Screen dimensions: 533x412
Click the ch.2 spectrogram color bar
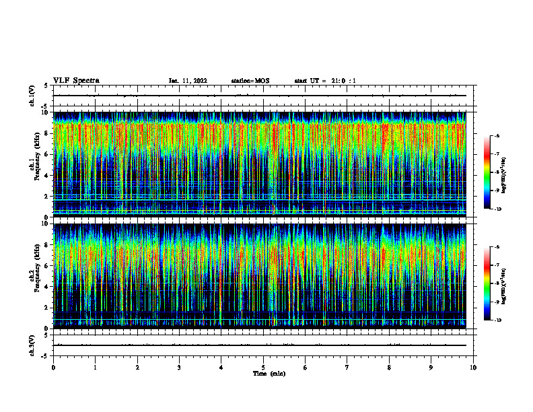(x=487, y=283)
